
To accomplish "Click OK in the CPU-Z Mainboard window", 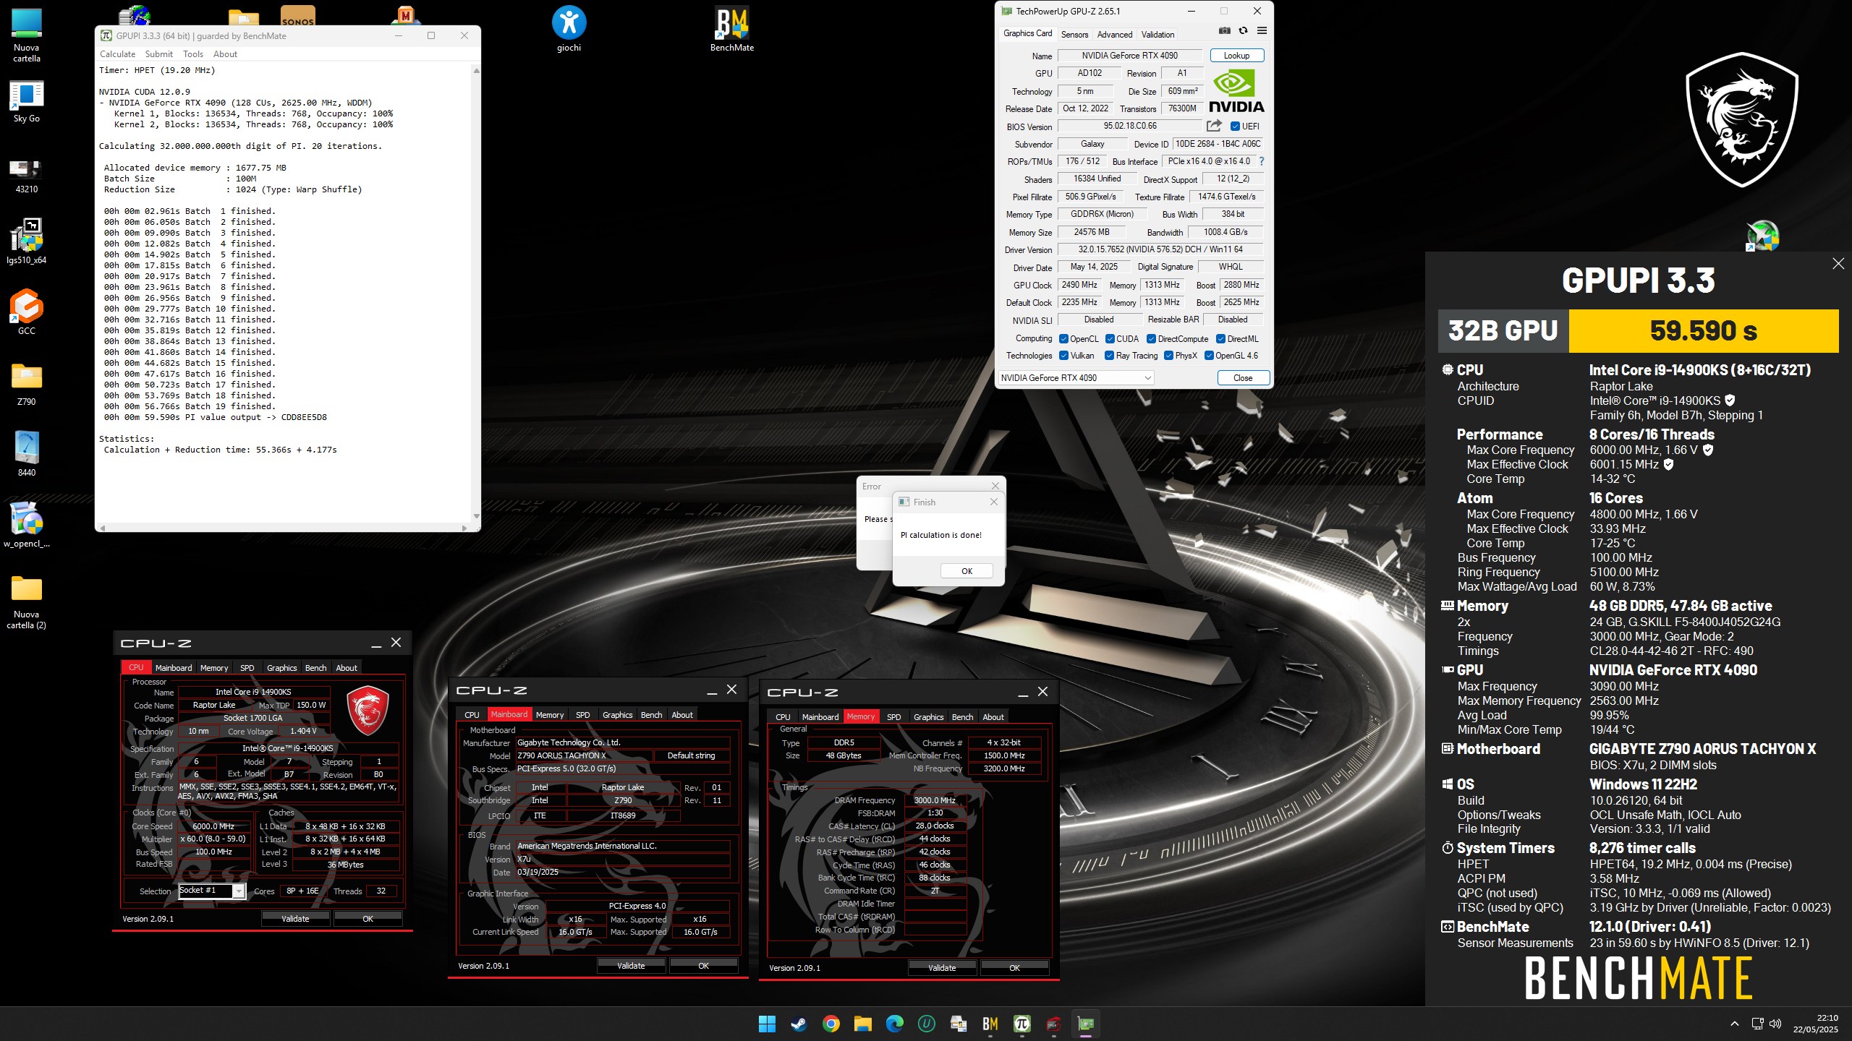I will pos(703,966).
